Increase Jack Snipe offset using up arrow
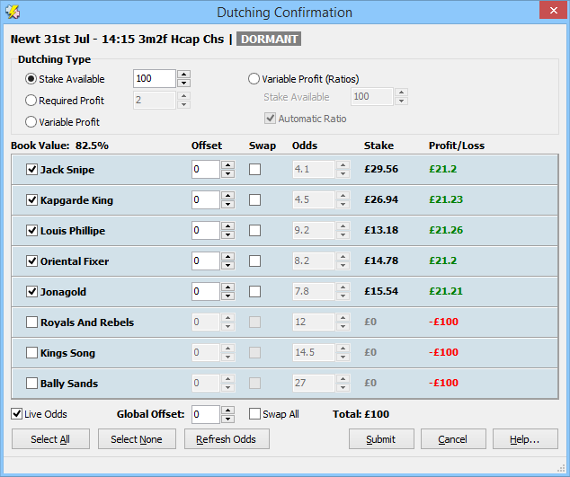570x477 pixels. coord(227,165)
